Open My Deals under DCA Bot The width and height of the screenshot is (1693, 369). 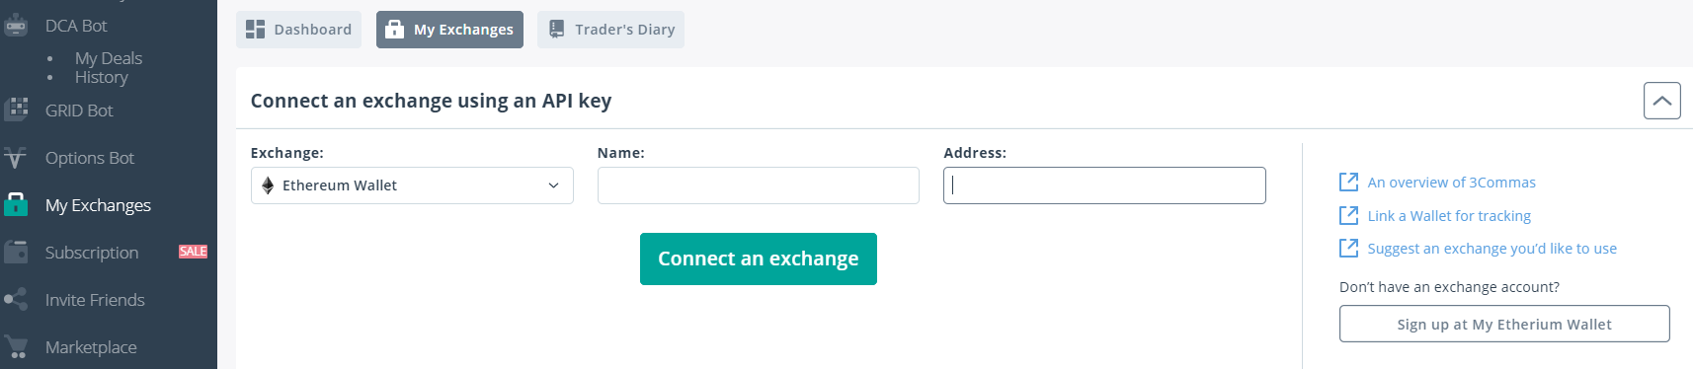[x=109, y=58]
